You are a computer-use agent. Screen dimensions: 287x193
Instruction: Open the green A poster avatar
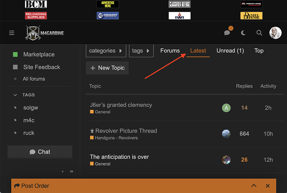(x=226, y=108)
